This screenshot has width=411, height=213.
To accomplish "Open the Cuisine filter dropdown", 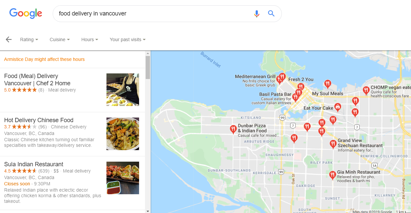I will [60, 40].
